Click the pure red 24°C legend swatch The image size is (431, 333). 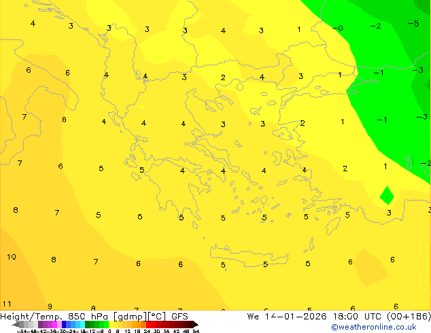[148, 324]
